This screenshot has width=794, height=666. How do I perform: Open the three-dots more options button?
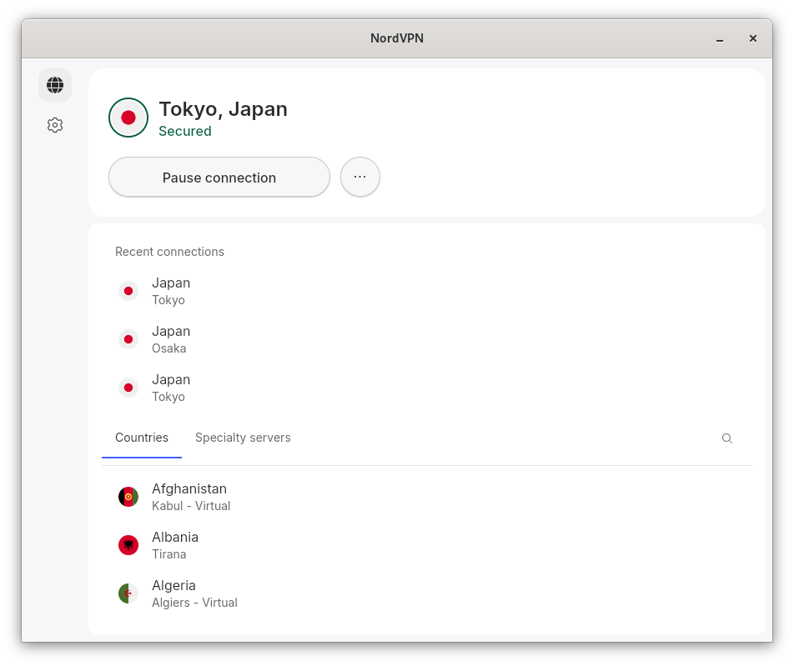[x=360, y=177]
